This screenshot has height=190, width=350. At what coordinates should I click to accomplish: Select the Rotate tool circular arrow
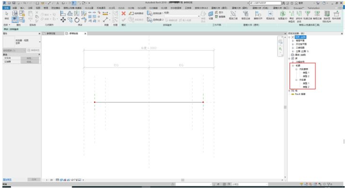point(77,20)
